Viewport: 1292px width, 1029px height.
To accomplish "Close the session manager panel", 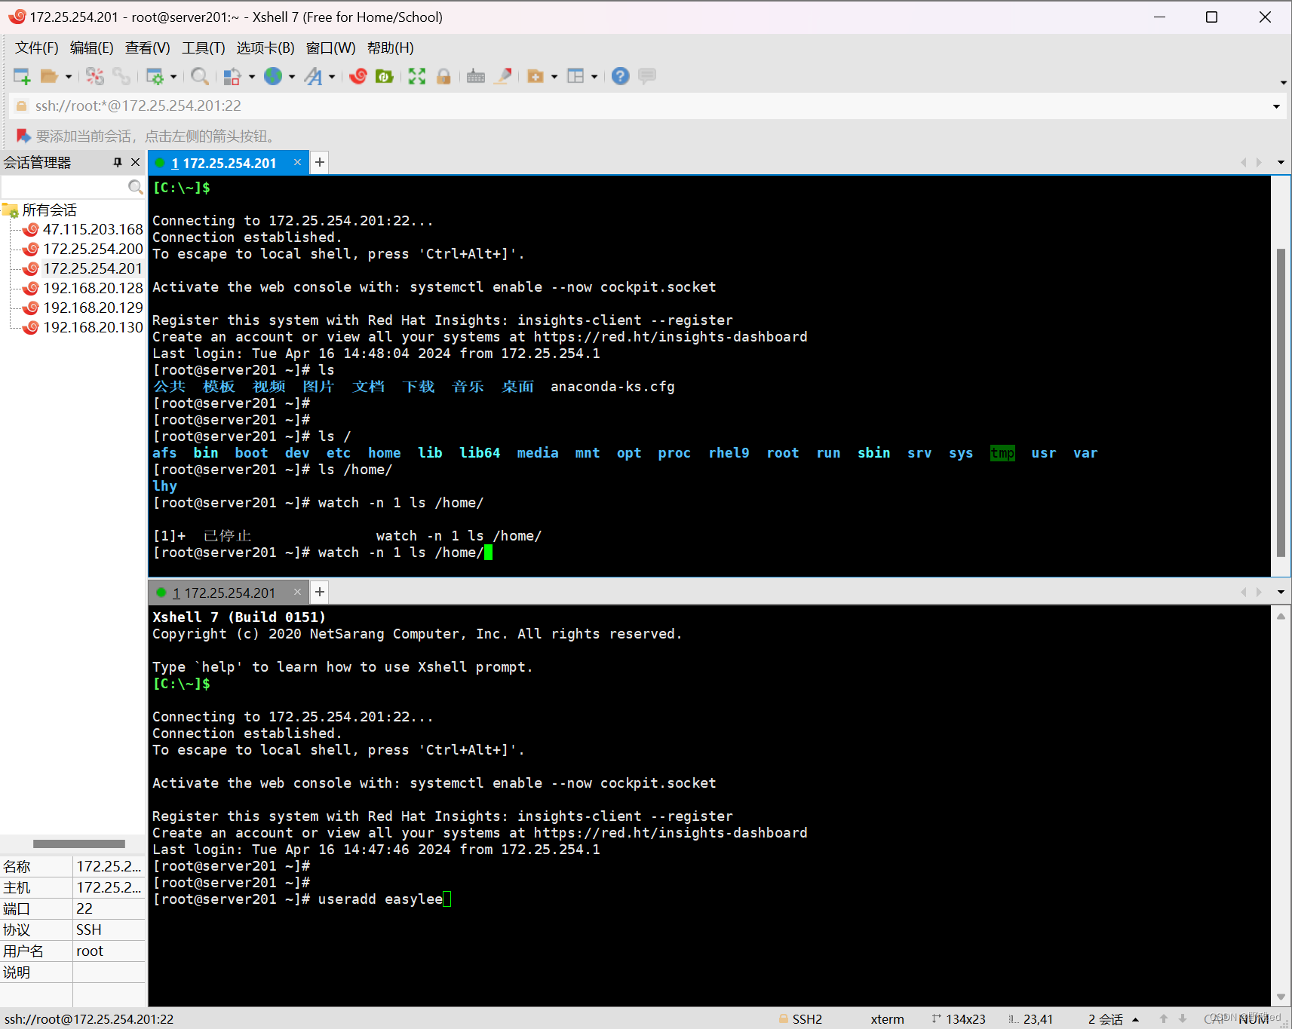I will click(136, 163).
